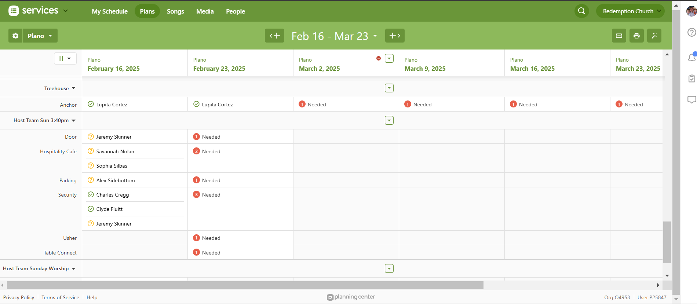
Task: Click the magic wand icon
Action: (654, 36)
